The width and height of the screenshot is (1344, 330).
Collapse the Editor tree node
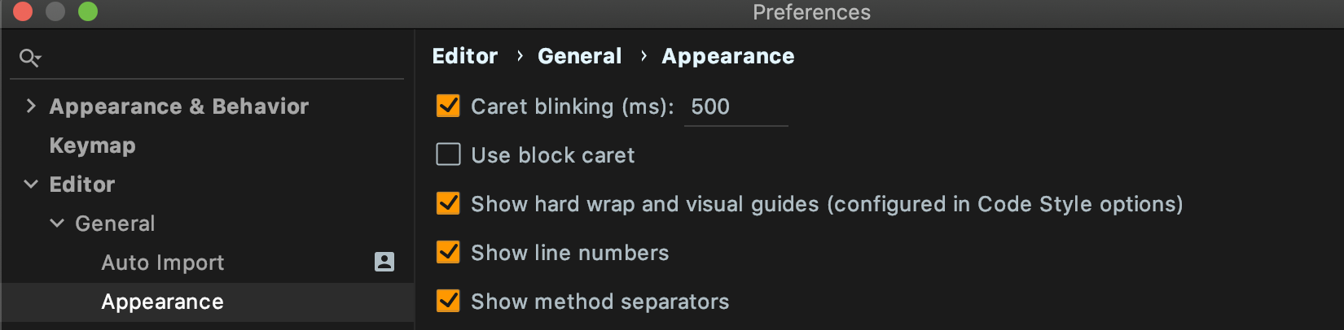(x=31, y=184)
